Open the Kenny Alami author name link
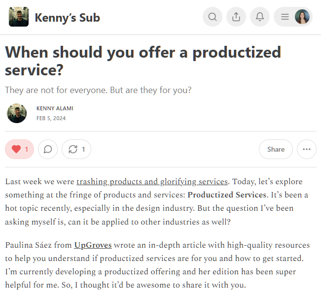The image size is (321, 293). pos(55,108)
